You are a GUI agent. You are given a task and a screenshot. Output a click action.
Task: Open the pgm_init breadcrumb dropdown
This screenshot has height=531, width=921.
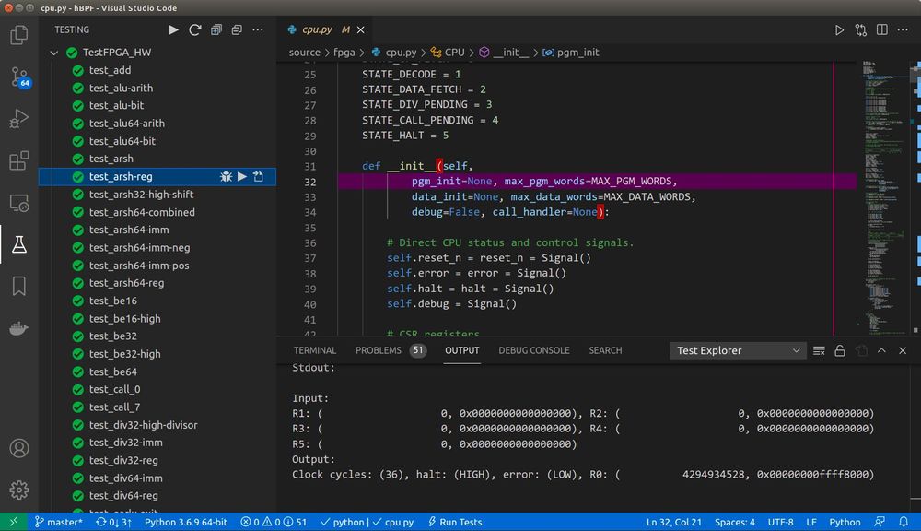click(571, 53)
